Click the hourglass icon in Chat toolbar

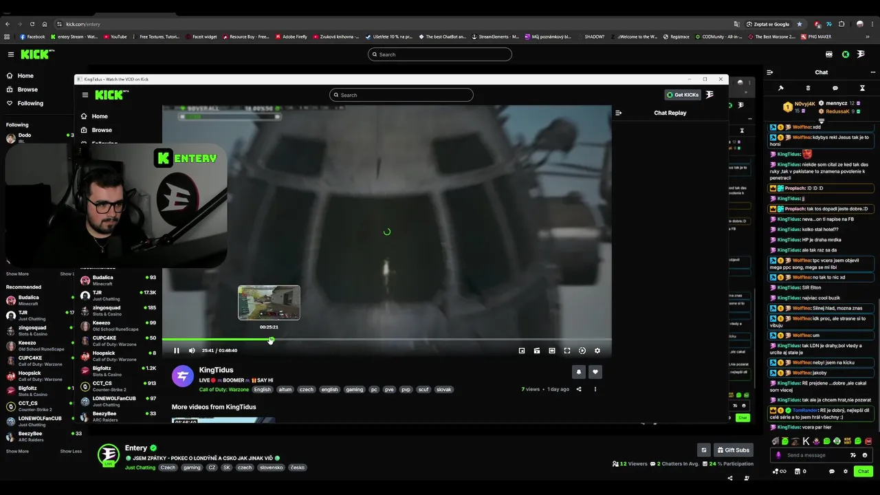(x=862, y=88)
